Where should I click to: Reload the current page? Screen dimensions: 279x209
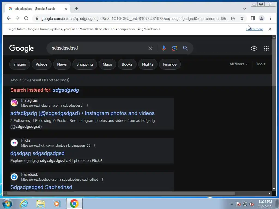point(26,18)
